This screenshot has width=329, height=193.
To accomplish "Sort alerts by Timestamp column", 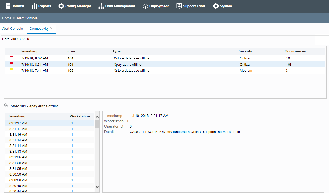I will [x=29, y=51].
